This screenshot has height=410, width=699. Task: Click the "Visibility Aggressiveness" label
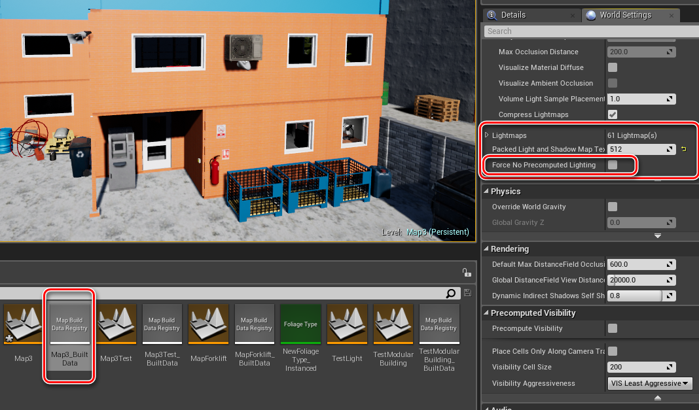(533, 383)
